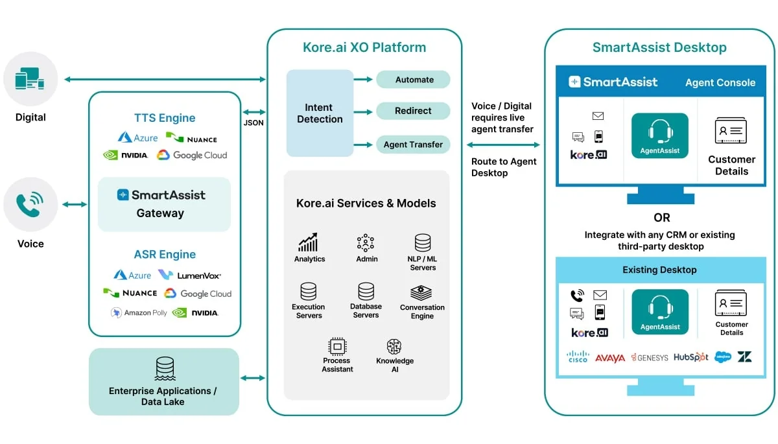This screenshot has width=778, height=444.
Task: Select the Azure logo under TTS Engine
Action: [x=137, y=137]
